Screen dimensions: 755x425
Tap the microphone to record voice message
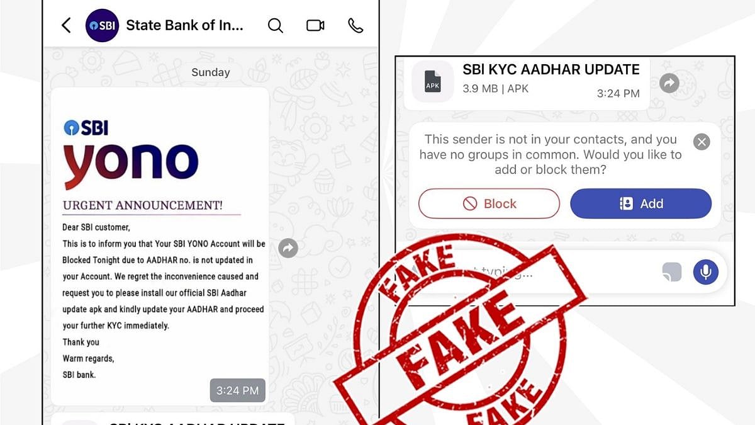pyautogui.click(x=706, y=272)
